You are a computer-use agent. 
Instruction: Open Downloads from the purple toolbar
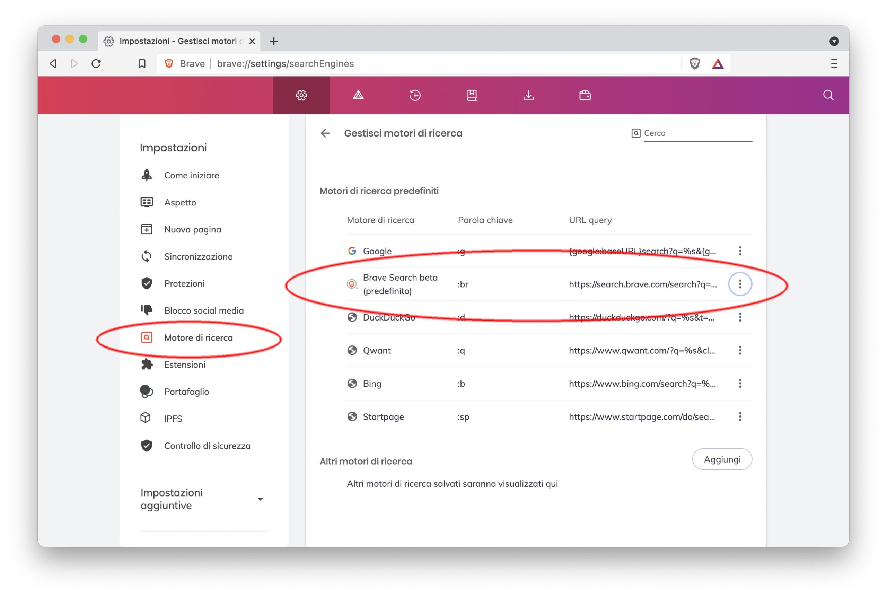pyautogui.click(x=528, y=95)
